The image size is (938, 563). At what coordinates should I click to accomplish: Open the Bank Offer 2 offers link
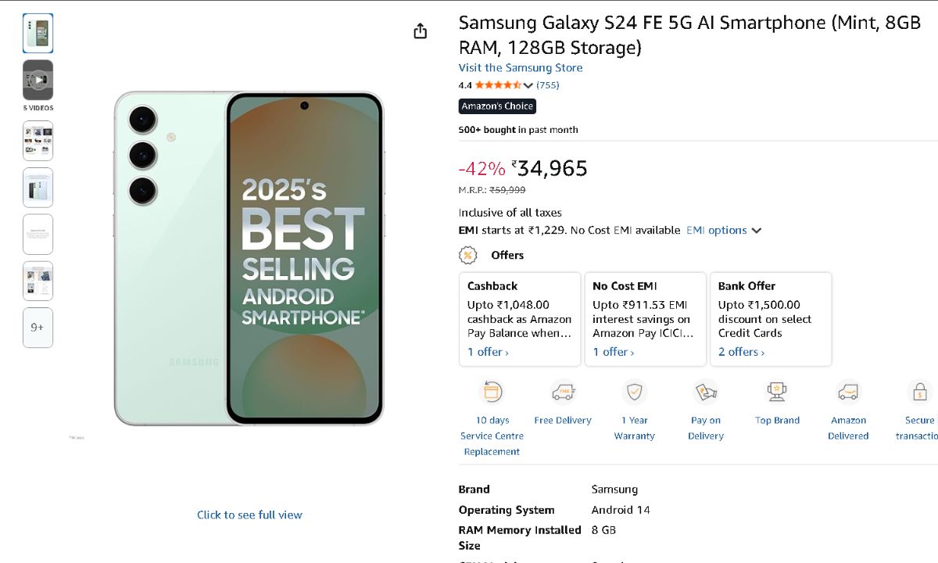(x=741, y=353)
